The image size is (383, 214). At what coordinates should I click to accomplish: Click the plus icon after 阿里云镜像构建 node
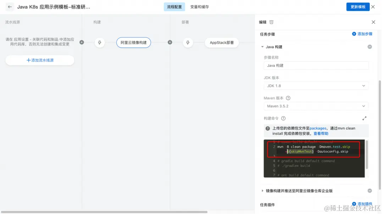pos(170,42)
